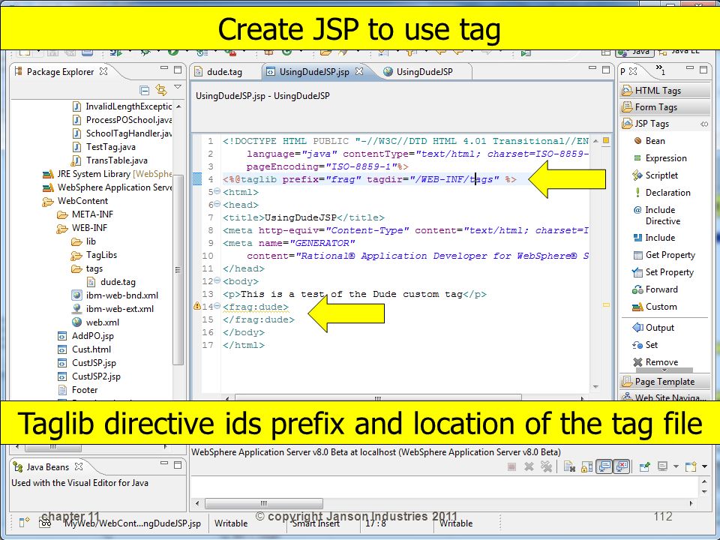720x540 pixels.
Task: Minimize the editor area
Action: 592,68
